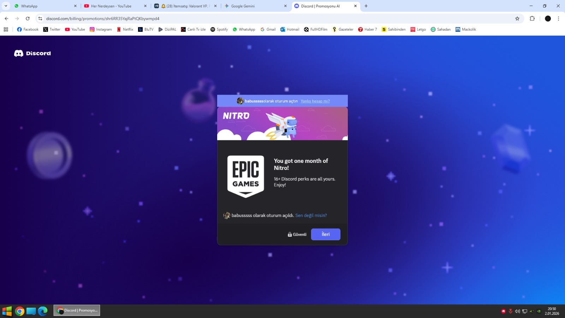Click the İleri button
The height and width of the screenshot is (318, 565).
click(x=326, y=234)
